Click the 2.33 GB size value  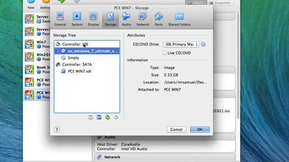tap(171, 75)
